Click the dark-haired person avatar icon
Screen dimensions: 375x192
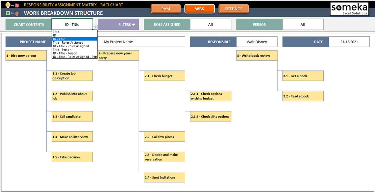click(16, 13)
